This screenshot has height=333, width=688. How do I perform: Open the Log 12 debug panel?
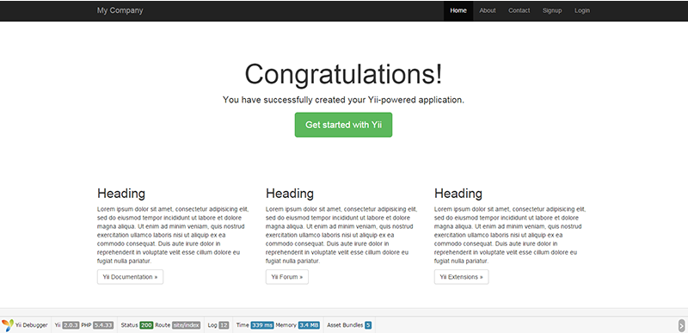(x=224, y=325)
